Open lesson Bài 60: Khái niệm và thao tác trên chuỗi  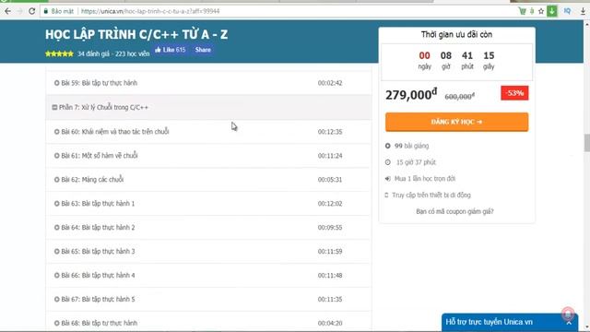pos(114,132)
